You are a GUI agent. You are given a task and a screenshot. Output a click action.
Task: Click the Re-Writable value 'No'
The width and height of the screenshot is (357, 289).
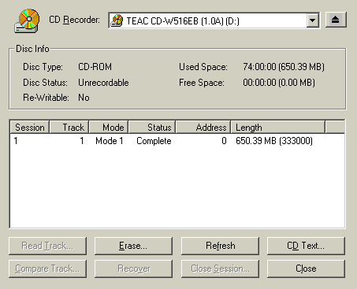(84, 98)
